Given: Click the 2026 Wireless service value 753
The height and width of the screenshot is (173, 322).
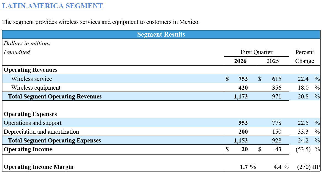Looking at the screenshot, I should point(243,79).
